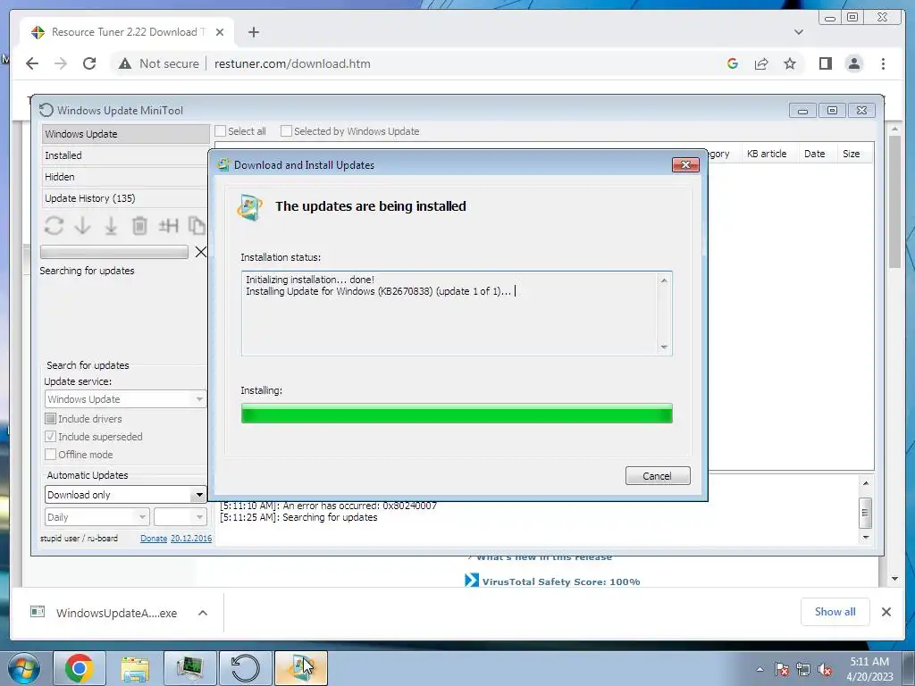Click the Google icon in address bar

coord(733,63)
